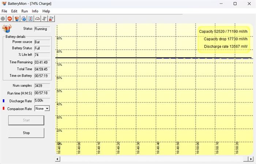Click the red Comparison Rate color marker
256x164 pixels.
pyautogui.click(x=4, y=108)
